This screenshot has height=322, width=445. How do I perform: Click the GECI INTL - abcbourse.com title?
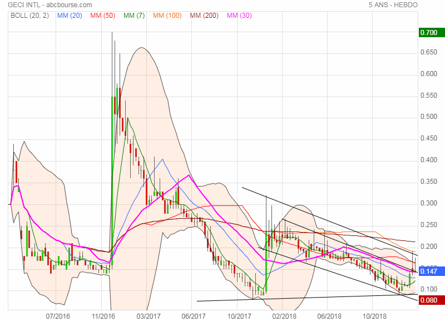tap(50, 5)
